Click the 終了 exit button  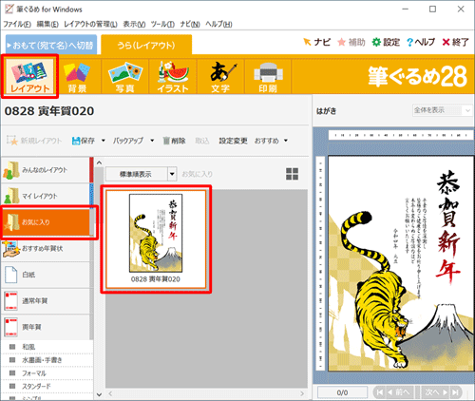point(455,42)
